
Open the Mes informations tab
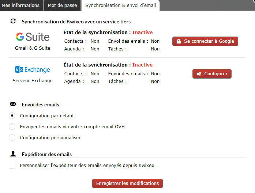click(20, 5)
